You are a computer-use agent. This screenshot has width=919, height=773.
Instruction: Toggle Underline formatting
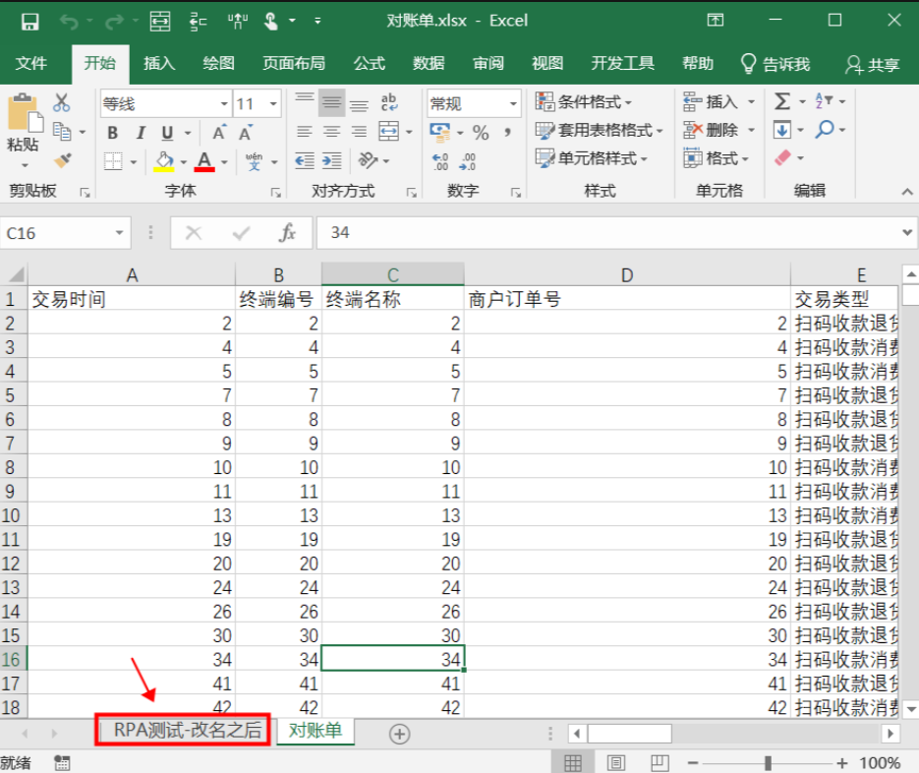pos(167,133)
